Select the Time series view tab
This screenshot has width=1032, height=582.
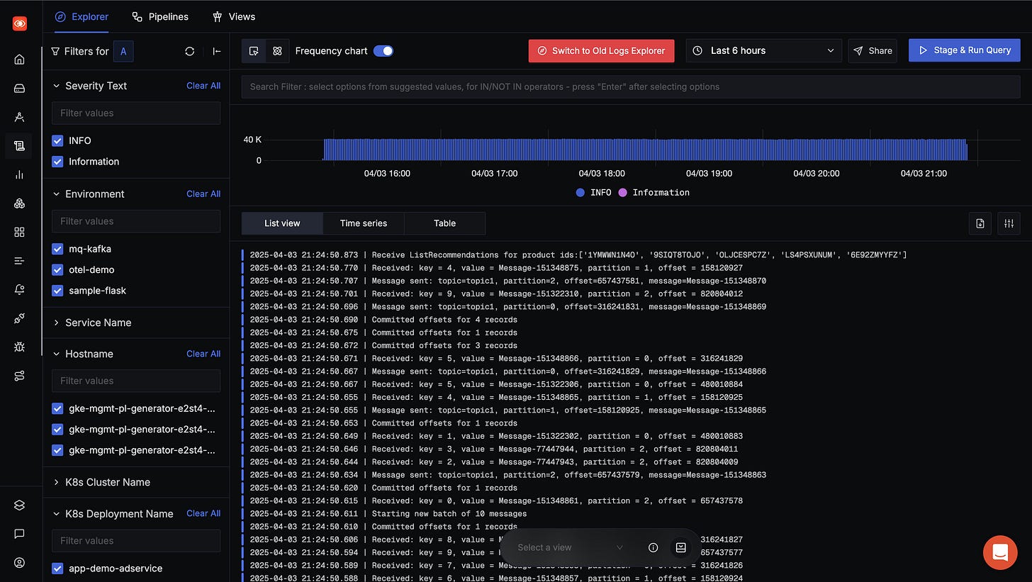(x=364, y=223)
